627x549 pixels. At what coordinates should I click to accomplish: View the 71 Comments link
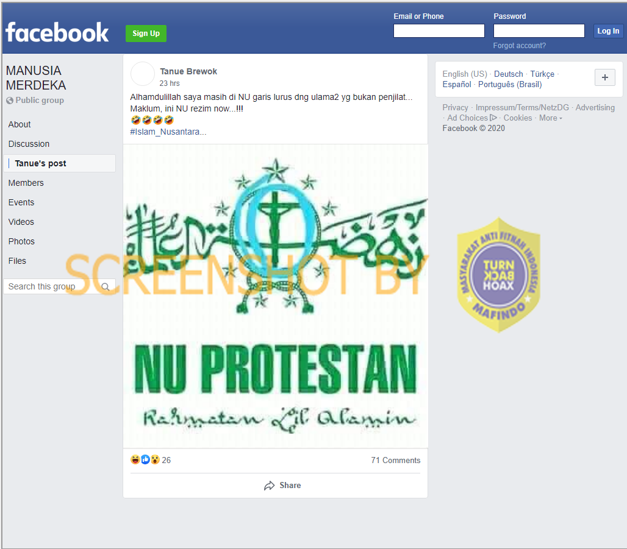click(395, 460)
